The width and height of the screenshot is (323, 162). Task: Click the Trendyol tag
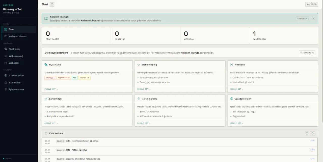point(50,78)
